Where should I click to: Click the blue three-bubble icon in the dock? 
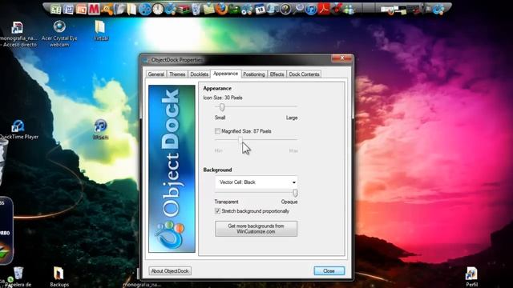[145, 9]
